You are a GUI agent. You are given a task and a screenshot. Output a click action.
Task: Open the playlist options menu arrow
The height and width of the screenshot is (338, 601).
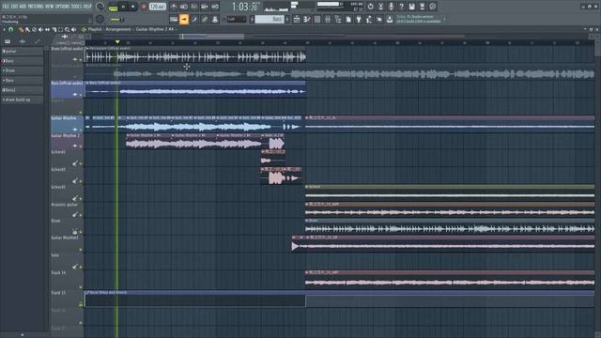click(x=4, y=29)
